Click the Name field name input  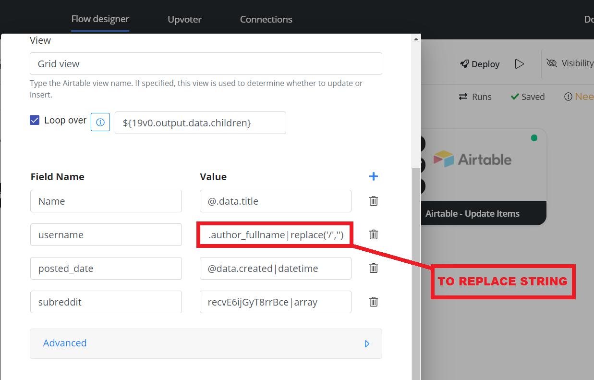coord(106,201)
